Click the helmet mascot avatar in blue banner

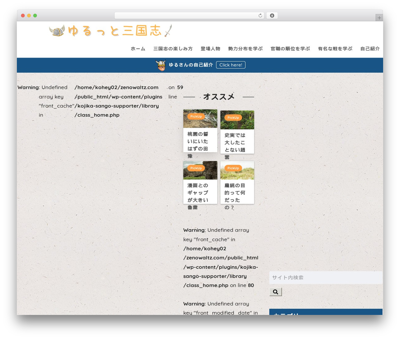[161, 65]
